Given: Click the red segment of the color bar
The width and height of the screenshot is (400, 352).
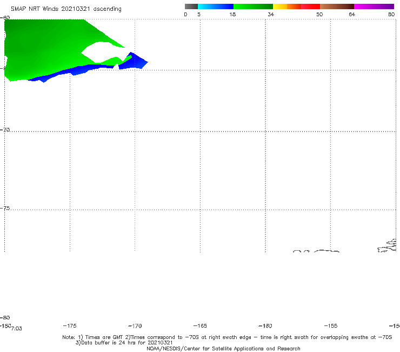Looking at the screenshot, I should tap(310, 6).
